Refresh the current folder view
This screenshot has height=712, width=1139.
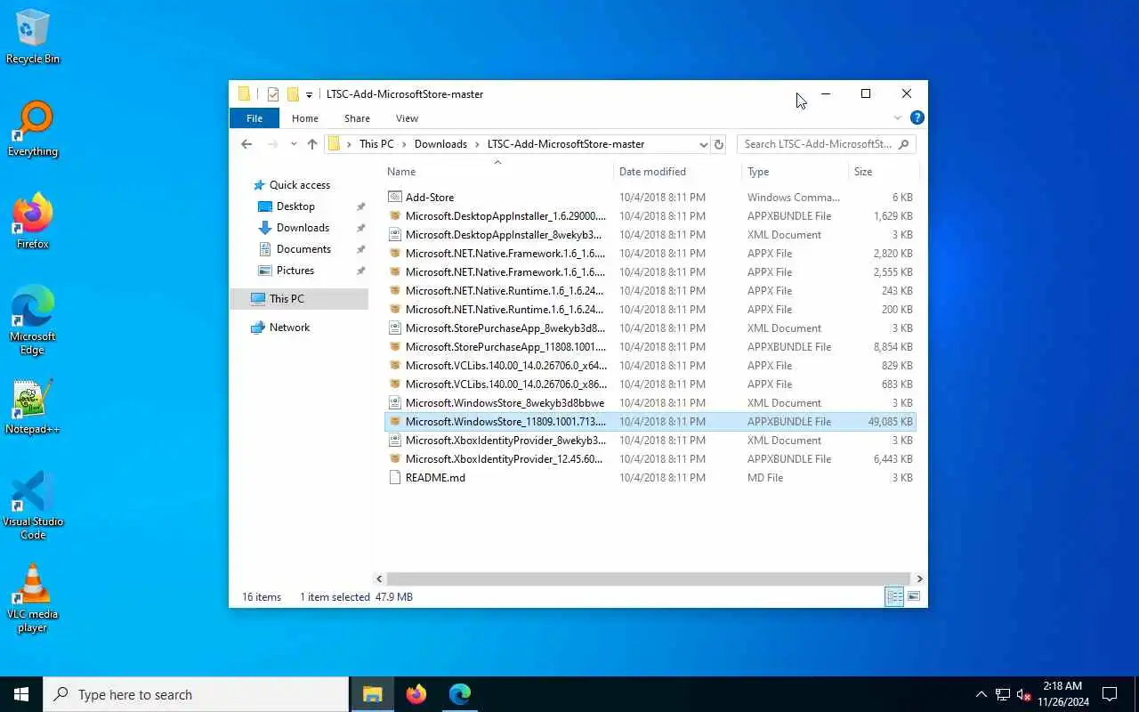(719, 144)
